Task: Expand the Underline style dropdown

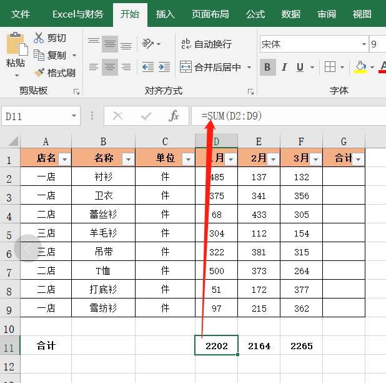Action: (x=312, y=67)
